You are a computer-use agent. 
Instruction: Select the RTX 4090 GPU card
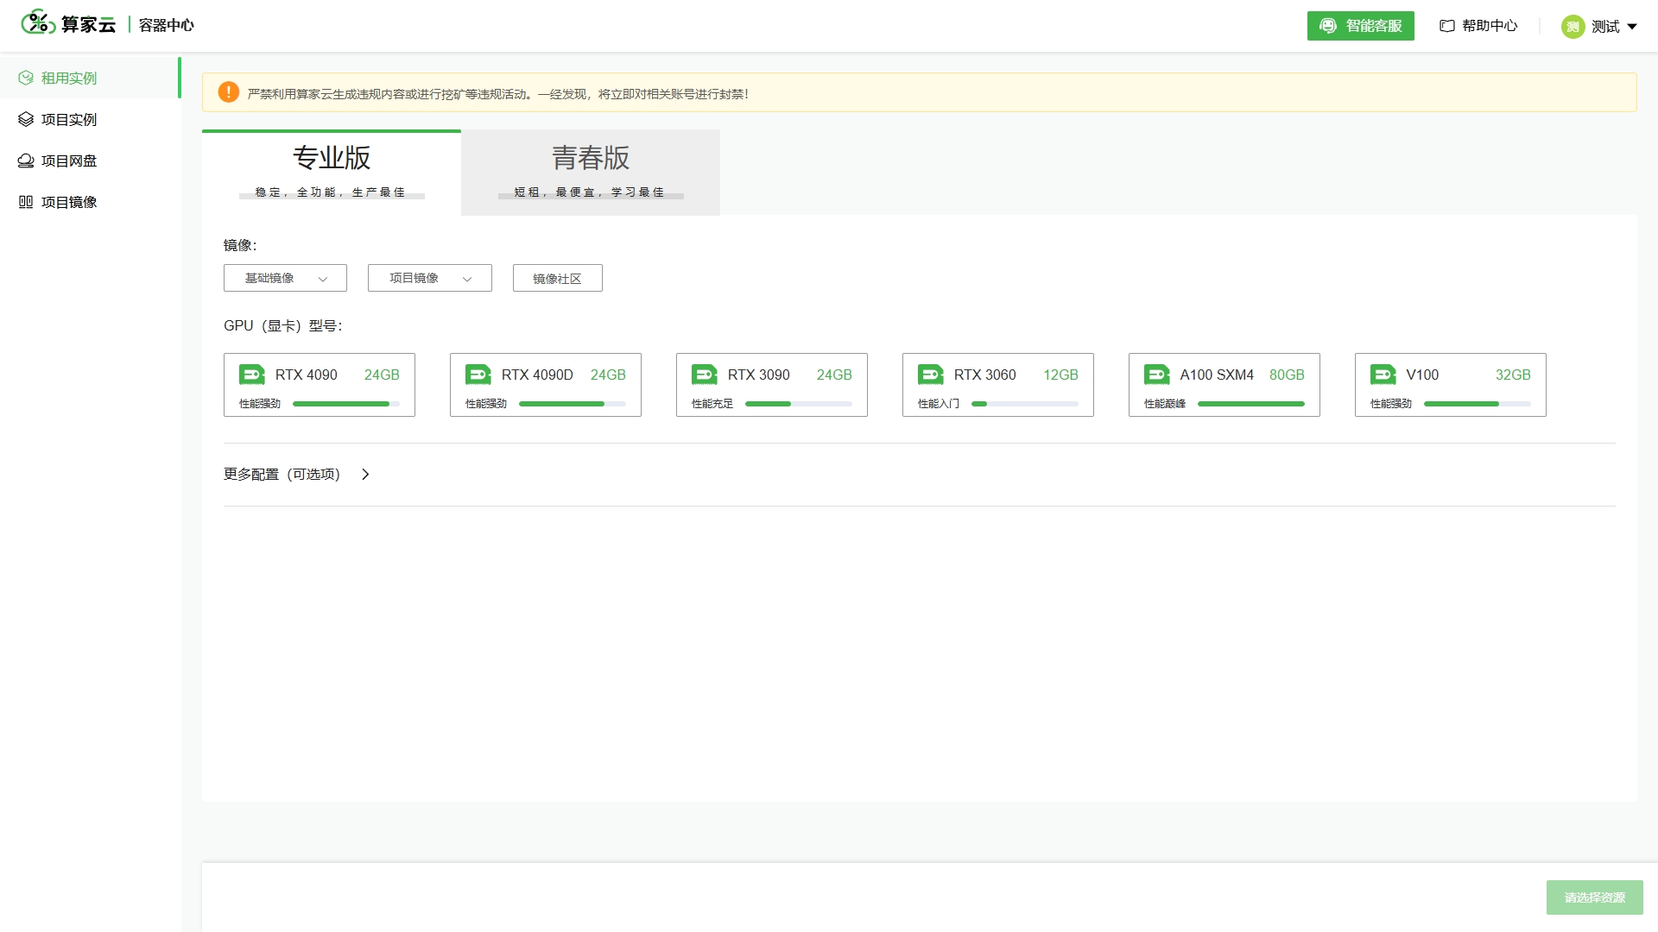(x=319, y=385)
